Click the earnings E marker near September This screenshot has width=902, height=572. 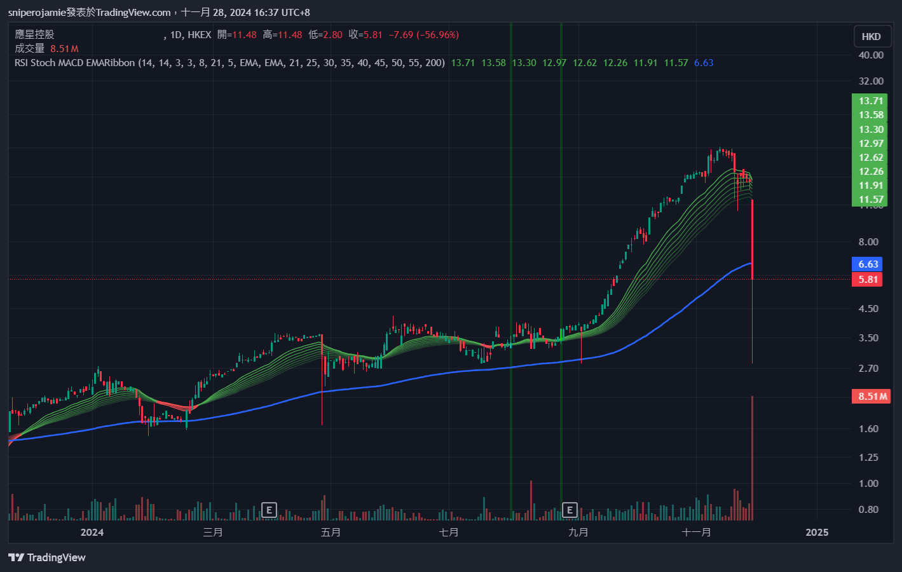pos(570,510)
